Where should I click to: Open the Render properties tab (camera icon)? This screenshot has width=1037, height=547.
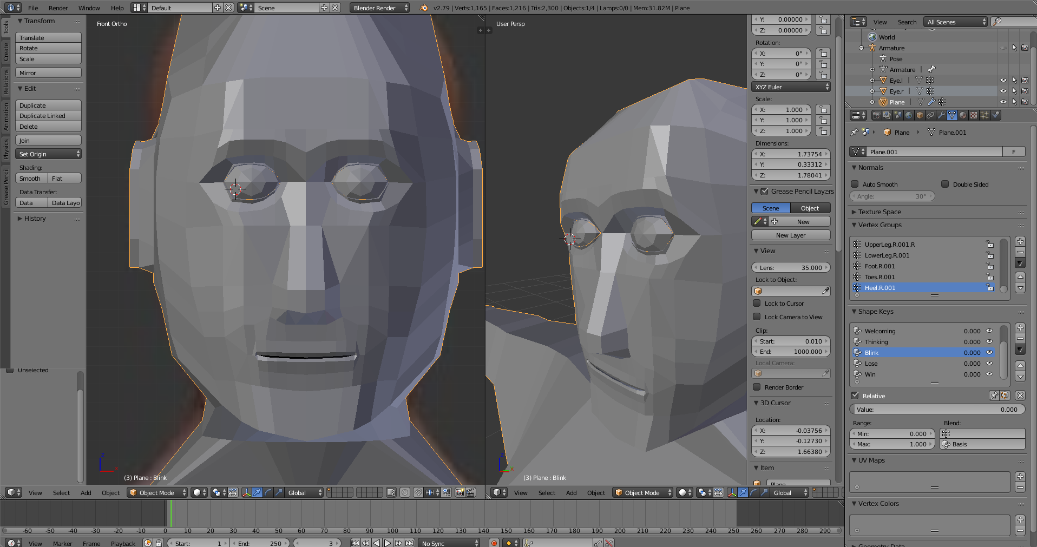[876, 115]
